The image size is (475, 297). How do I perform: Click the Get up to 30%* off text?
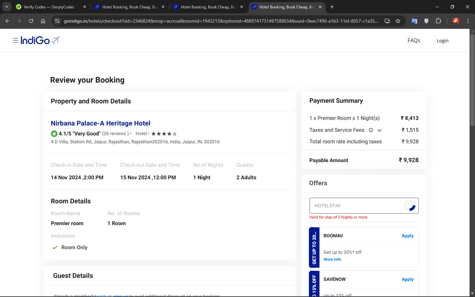(x=342, y=252)
